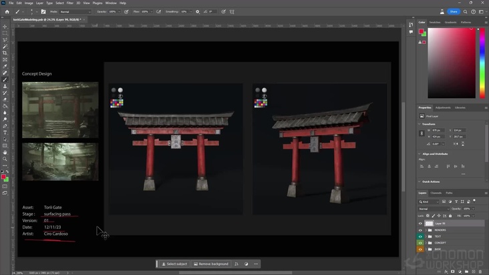The image size is (489, 275).
Task: Open the brush Mode dropdown
Action: [75, 12]
